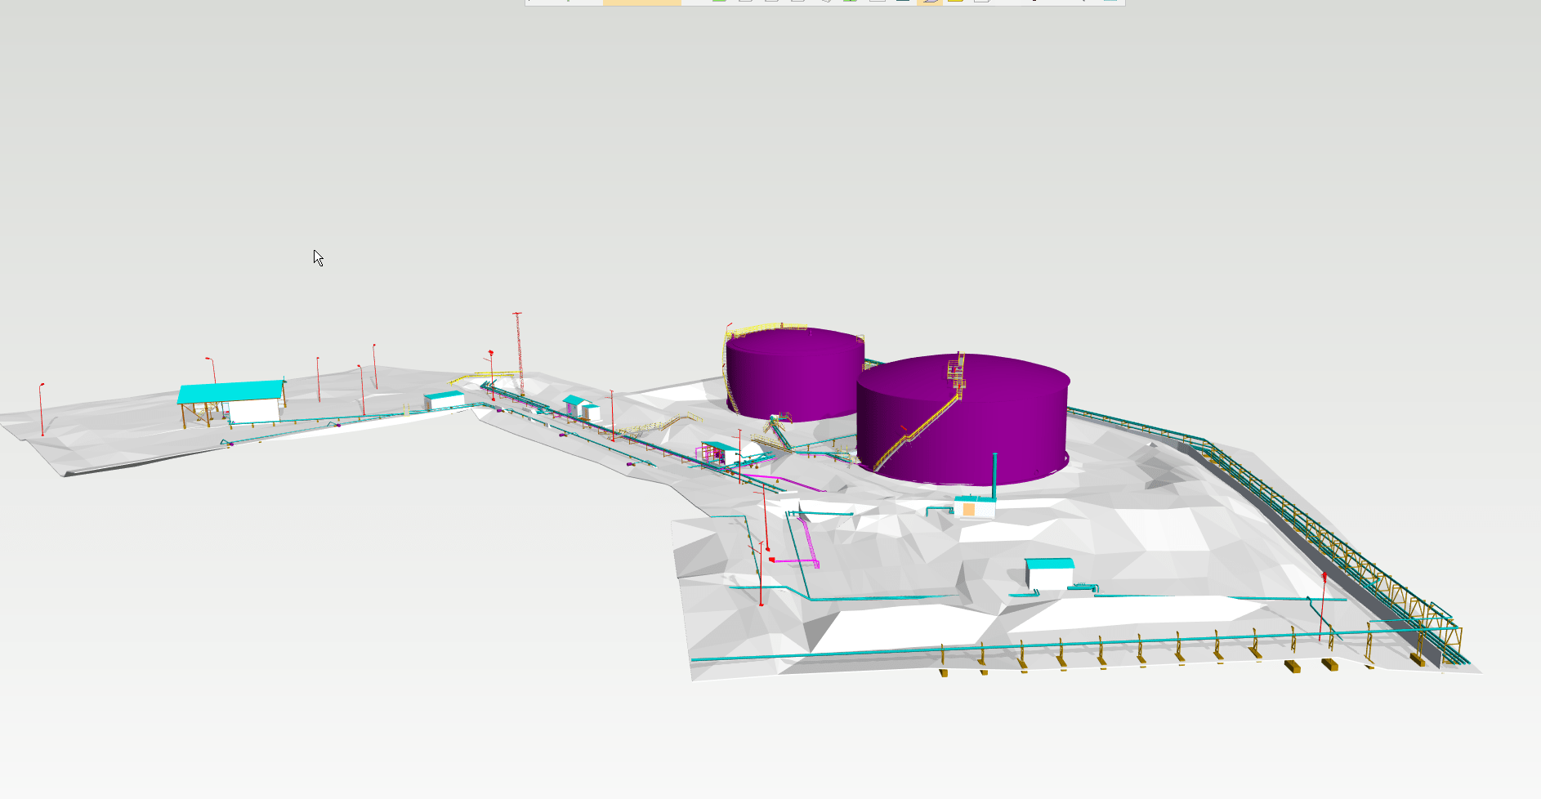
Task: Select the leftmost red light pole
Action: point(42,409)
